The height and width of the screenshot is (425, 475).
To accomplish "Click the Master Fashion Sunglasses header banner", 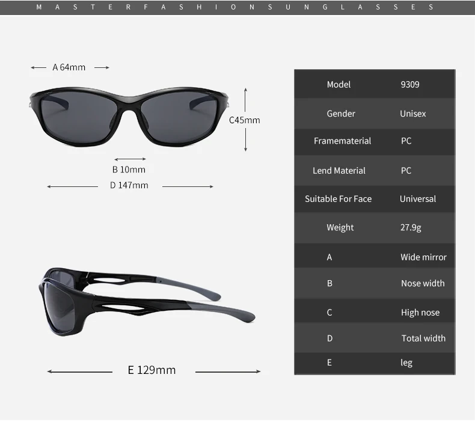I will (237, 7).
